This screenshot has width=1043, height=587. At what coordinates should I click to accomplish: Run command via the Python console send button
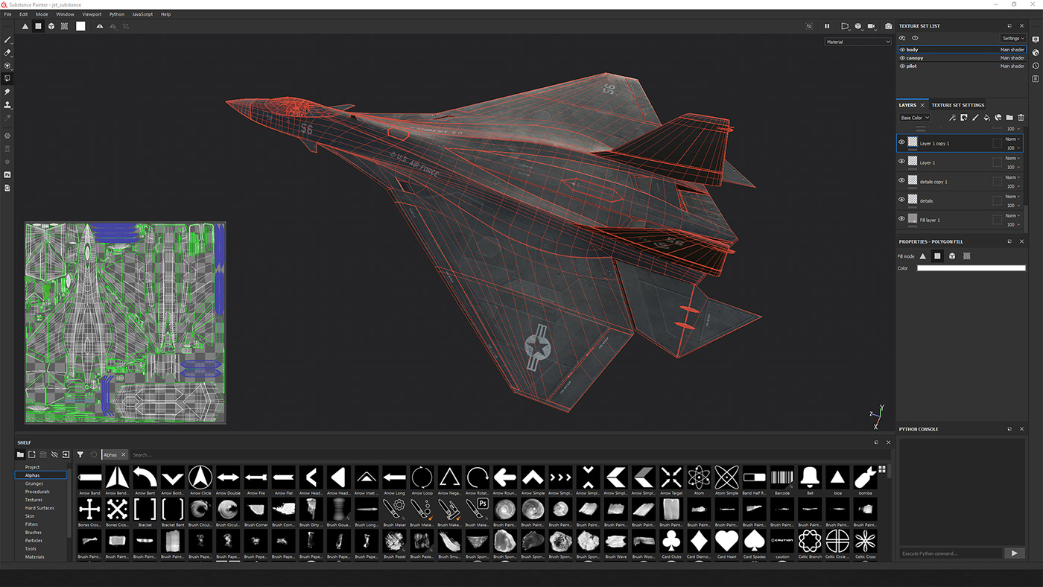[1015, 553]
